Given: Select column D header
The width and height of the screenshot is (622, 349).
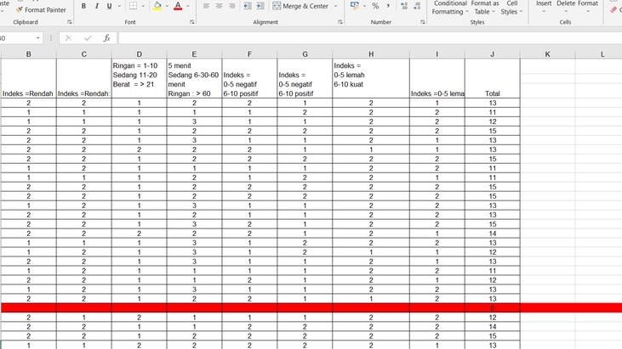Looking at the screenshot, I should [x=140, y=54].
